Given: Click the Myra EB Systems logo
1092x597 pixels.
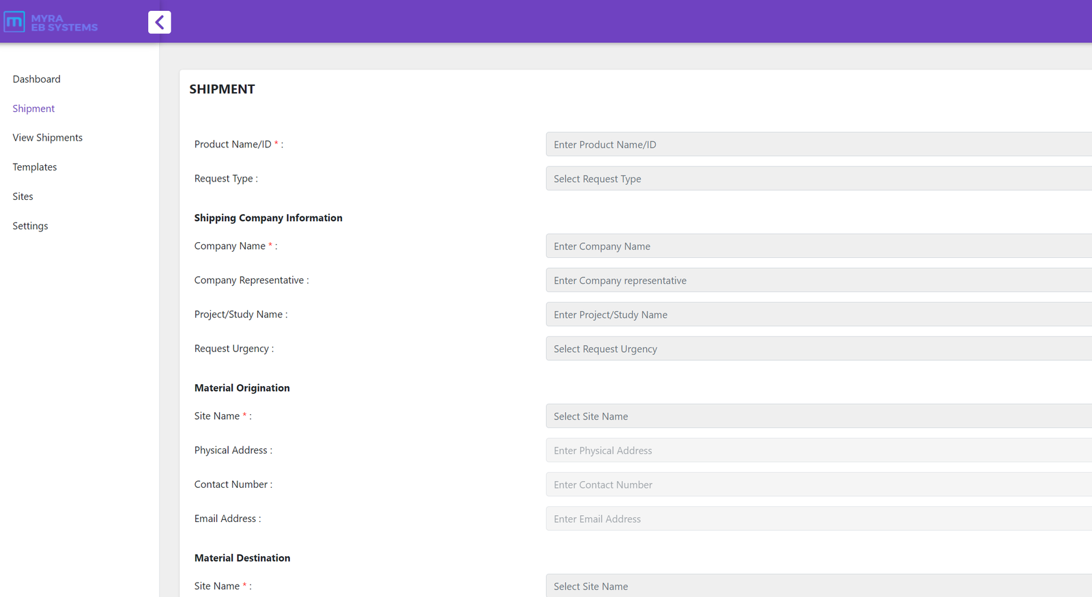Looking at the screenshot, I should tap(51, 23).
